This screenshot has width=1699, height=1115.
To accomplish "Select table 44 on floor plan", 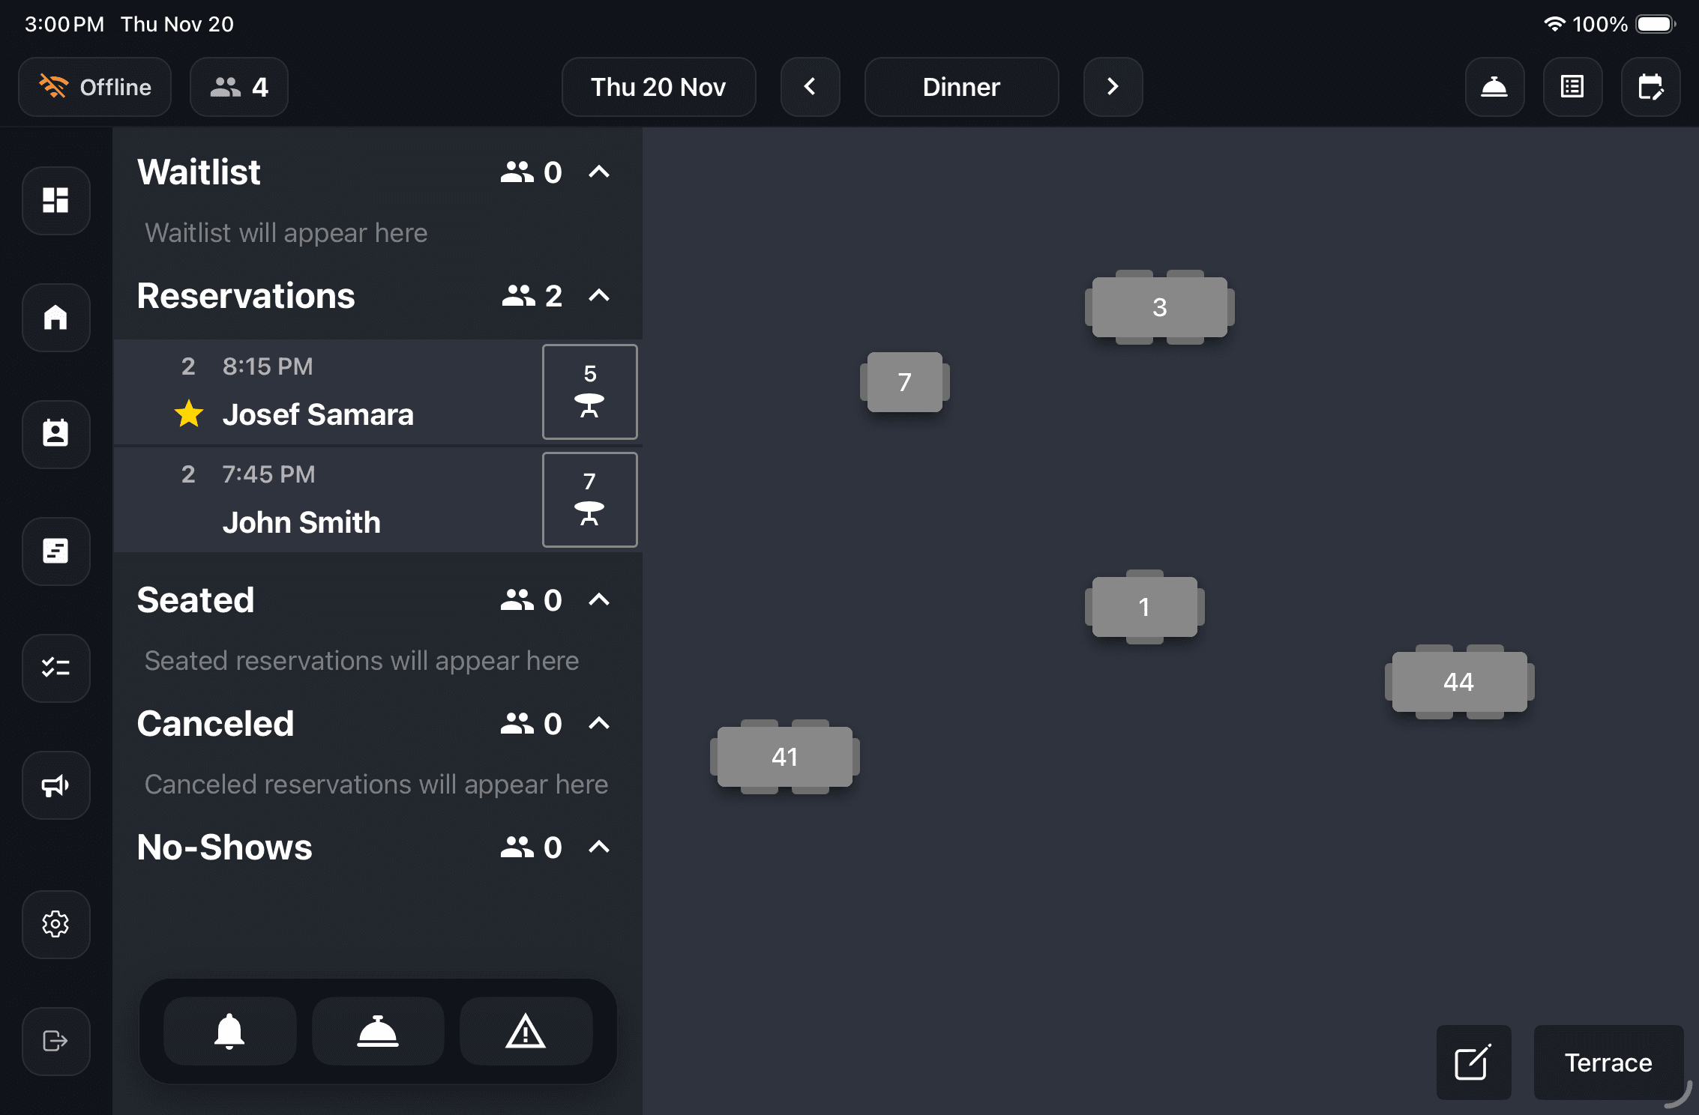I will pyautogui.click(x=1459, y=682).
